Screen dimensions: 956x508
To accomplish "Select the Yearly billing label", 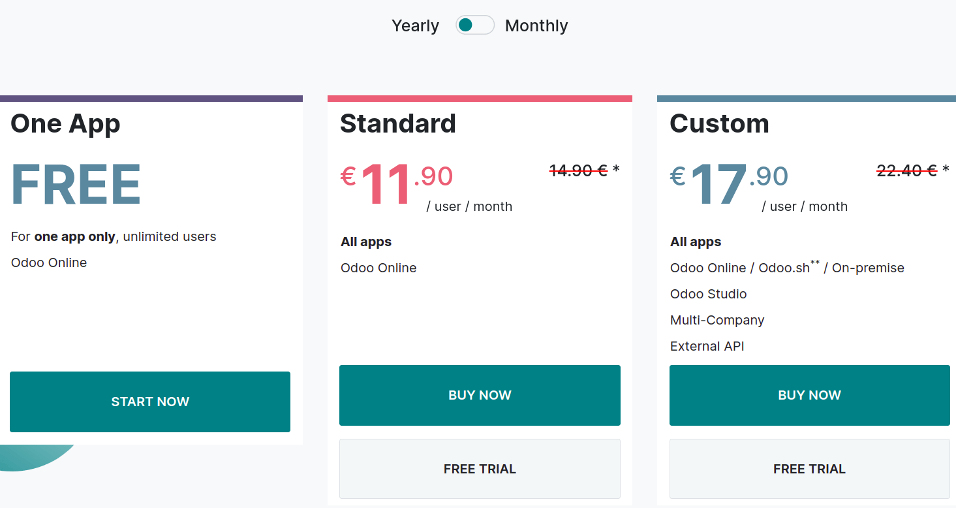I will (415, 25).
